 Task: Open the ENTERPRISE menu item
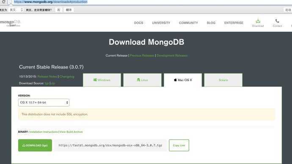(234, 23)
